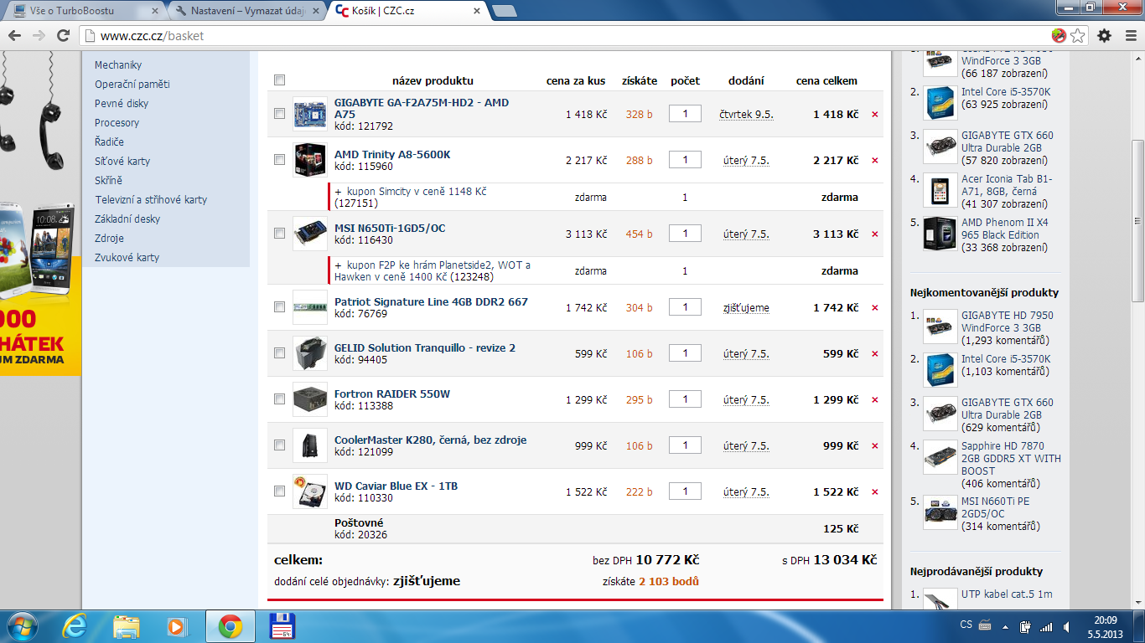The image size is (1145, 643).
Task: Click the volume speaker tray icon
Action: pos(1066,626)
